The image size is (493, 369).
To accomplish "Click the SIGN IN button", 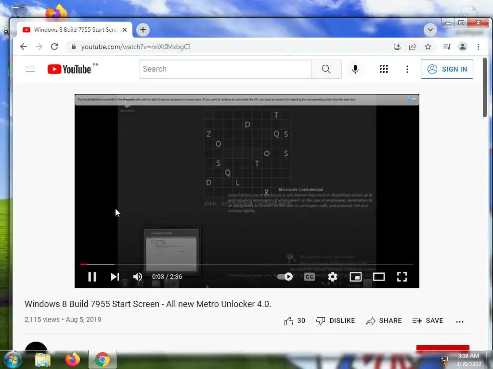I will click(447, 69).
